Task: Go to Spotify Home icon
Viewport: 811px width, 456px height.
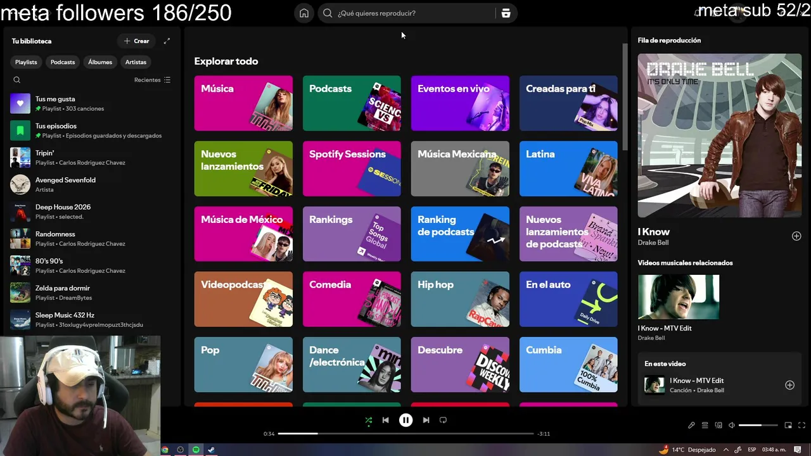Action: pos(304,13)
